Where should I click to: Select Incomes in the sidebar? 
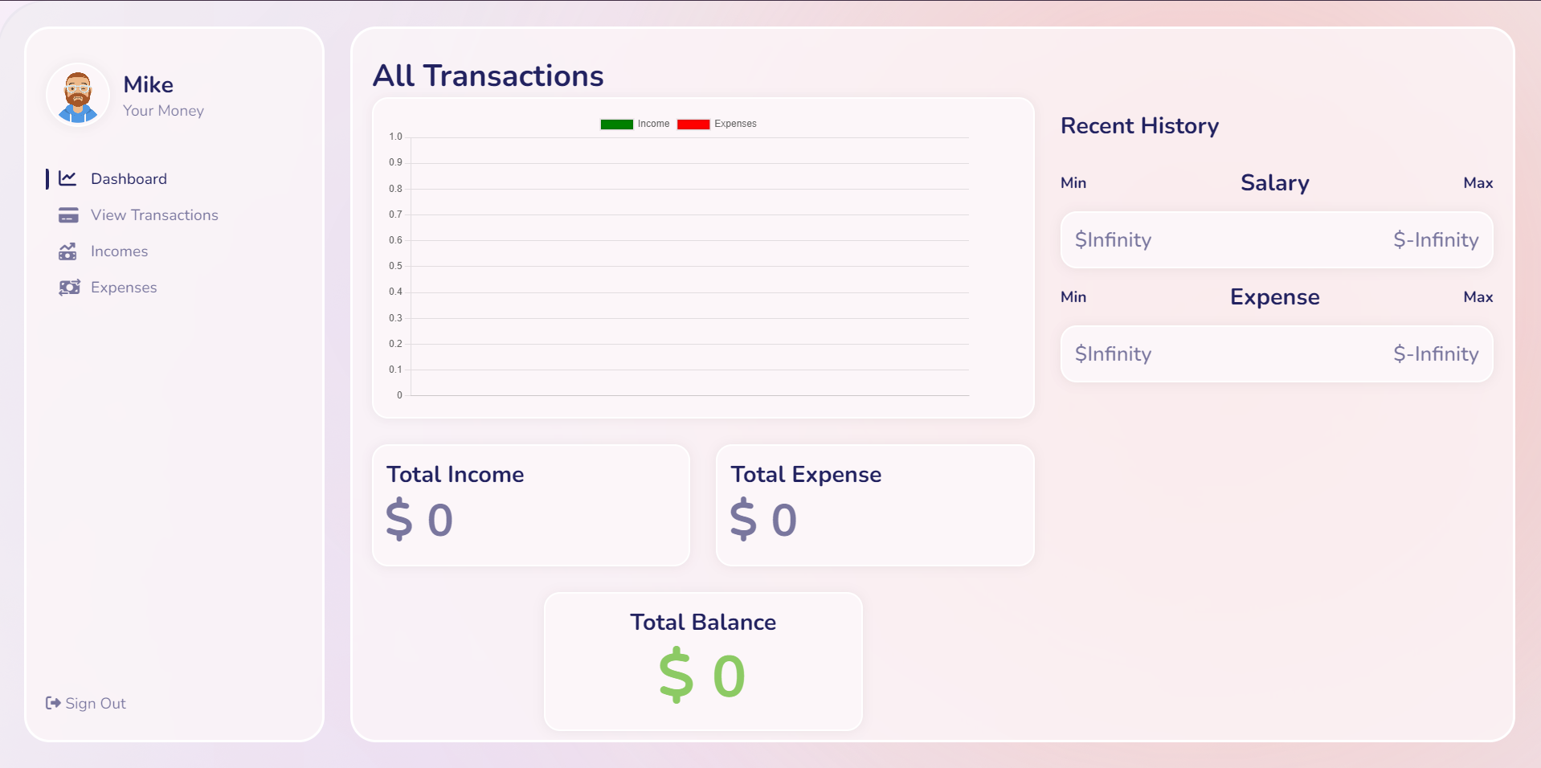pos(119,251)
